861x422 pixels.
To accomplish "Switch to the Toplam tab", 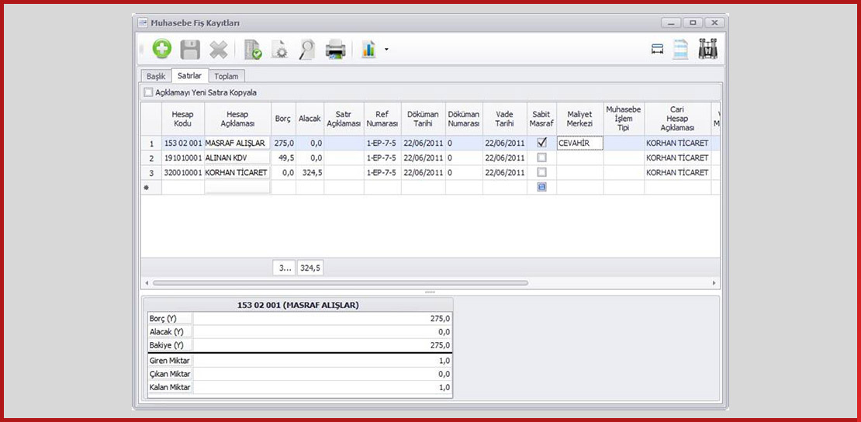I will [226, 76].
